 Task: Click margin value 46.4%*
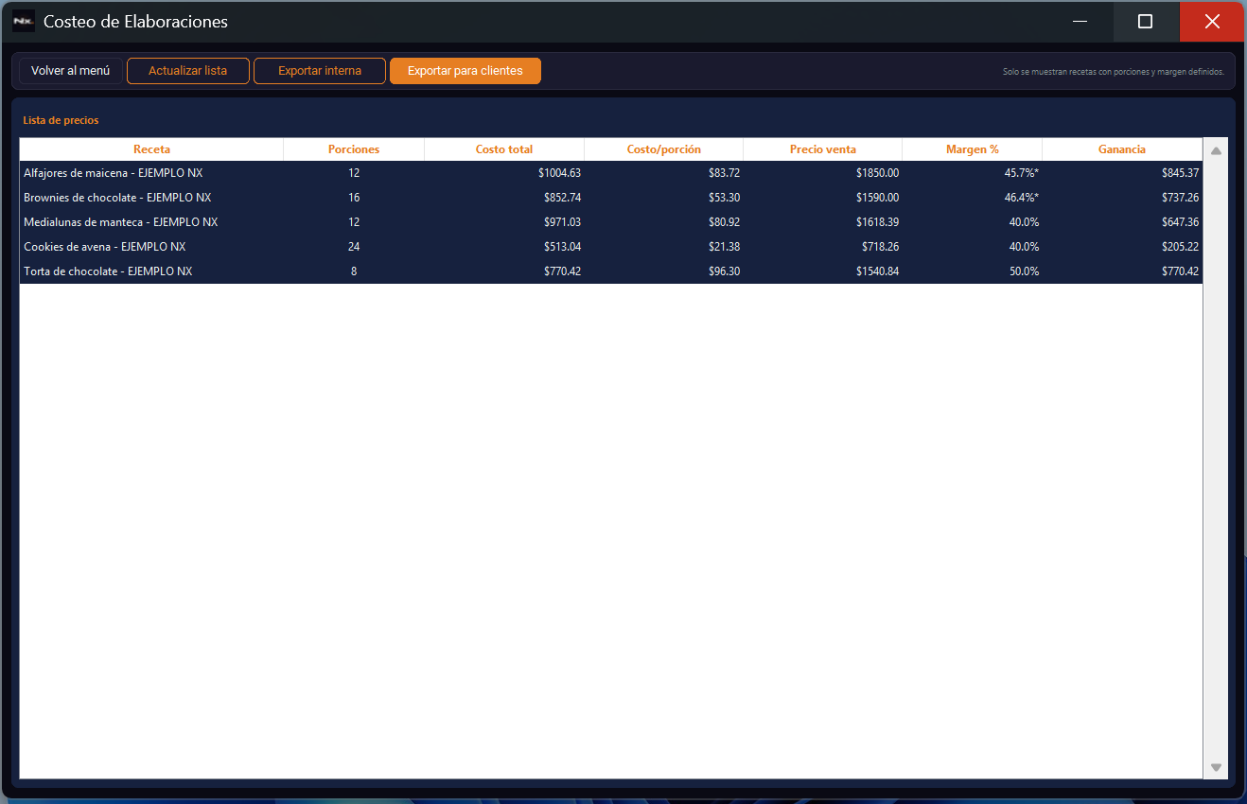click(1022, 198)
